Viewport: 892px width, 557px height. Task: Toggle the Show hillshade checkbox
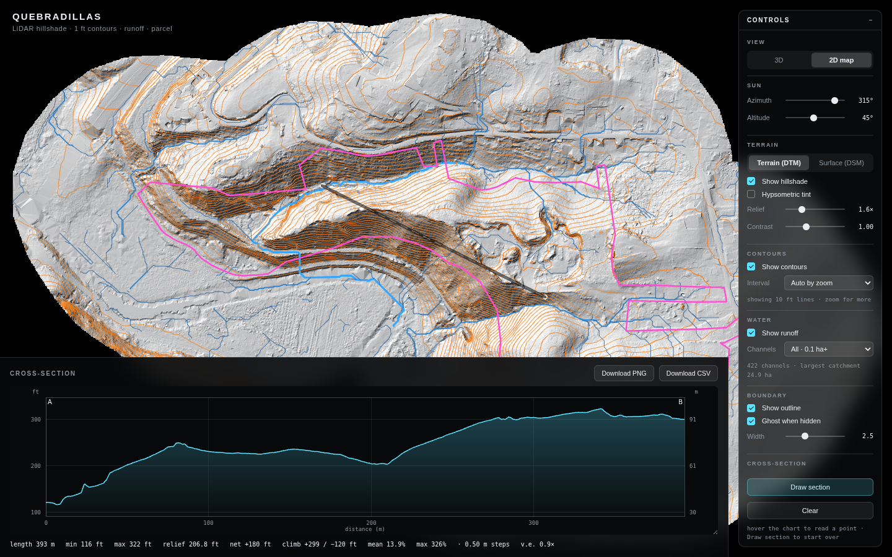point(751,181)
